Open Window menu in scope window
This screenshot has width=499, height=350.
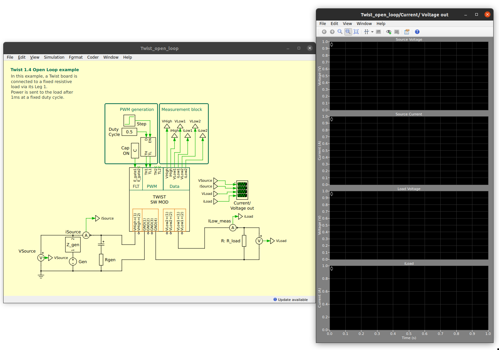(364, 24)
